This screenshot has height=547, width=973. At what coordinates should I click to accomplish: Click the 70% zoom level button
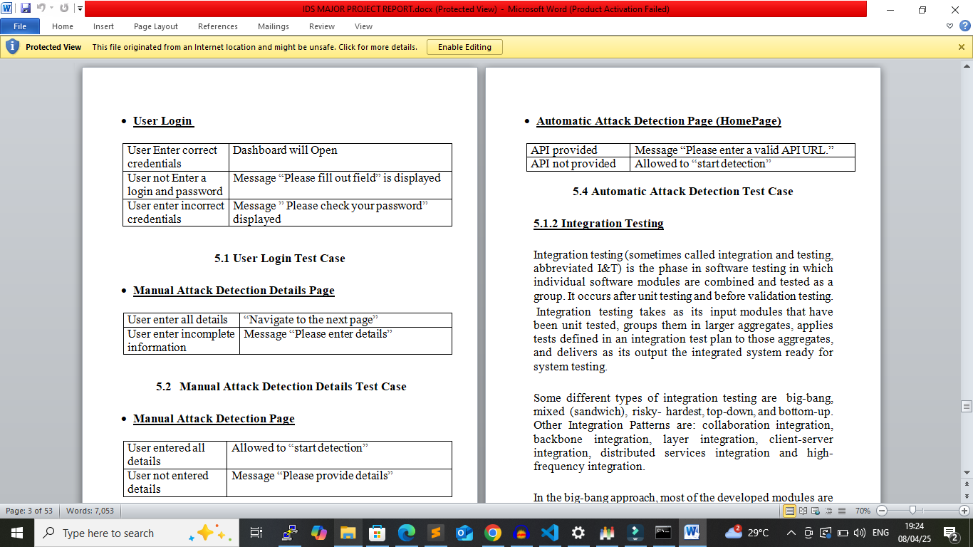[x=863, y=511]
